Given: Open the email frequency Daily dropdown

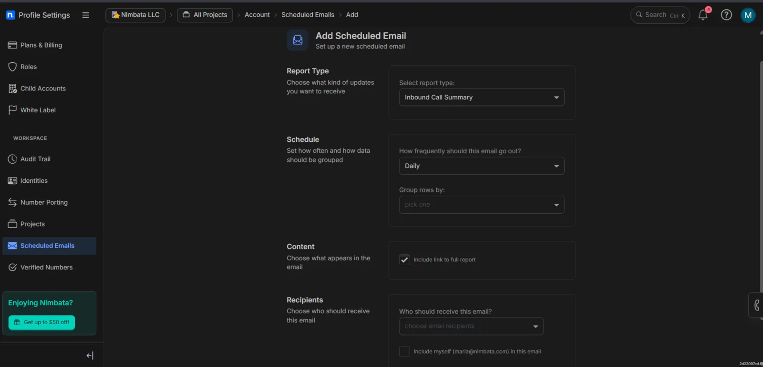Looking at the screenshot, I should (x=482, y=166).
